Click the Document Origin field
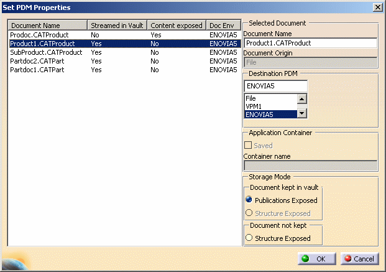The height and width of the screenshot is (272, 386). (x=311, y=62)
